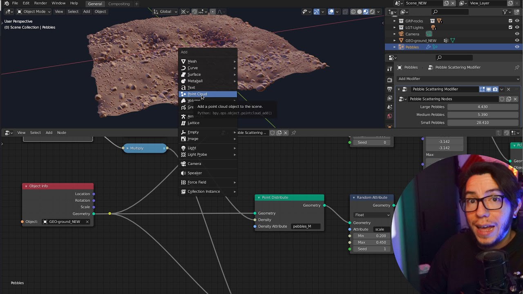Adjust the Large Pebbles value slider
Screen dimensions: 523x294
pyautogui.click(x=483, y=107)
